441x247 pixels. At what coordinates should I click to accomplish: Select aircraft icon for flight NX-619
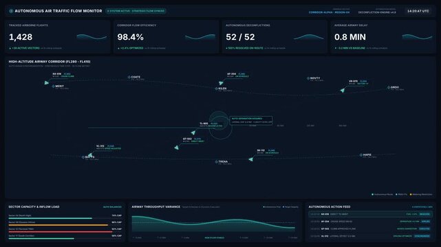(x=46, y=82)
